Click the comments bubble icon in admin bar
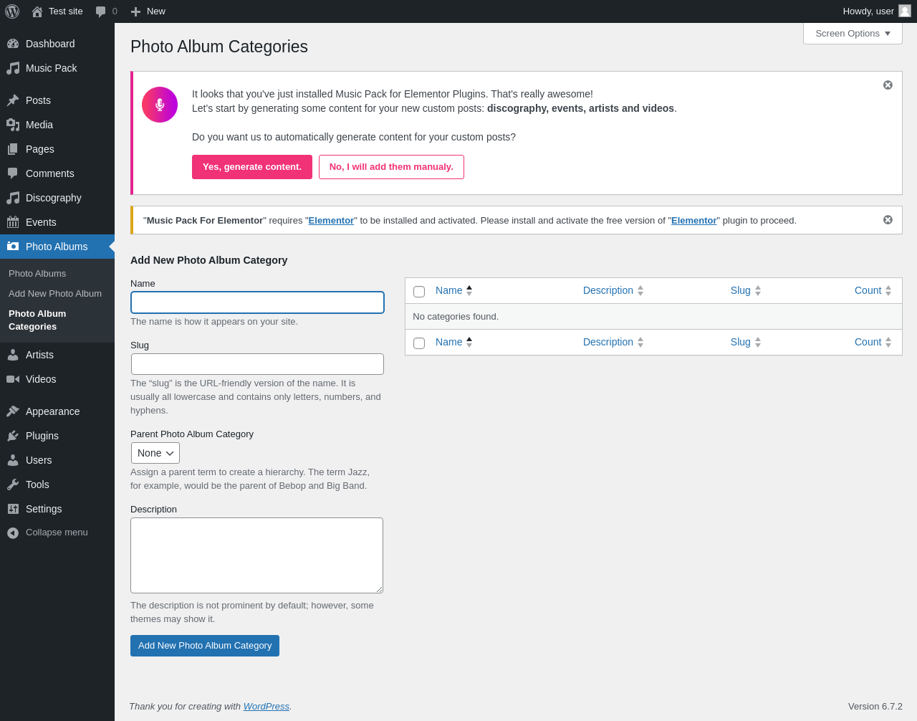The height and width of the screenshot is (721, 917). (x=101, y=11)
